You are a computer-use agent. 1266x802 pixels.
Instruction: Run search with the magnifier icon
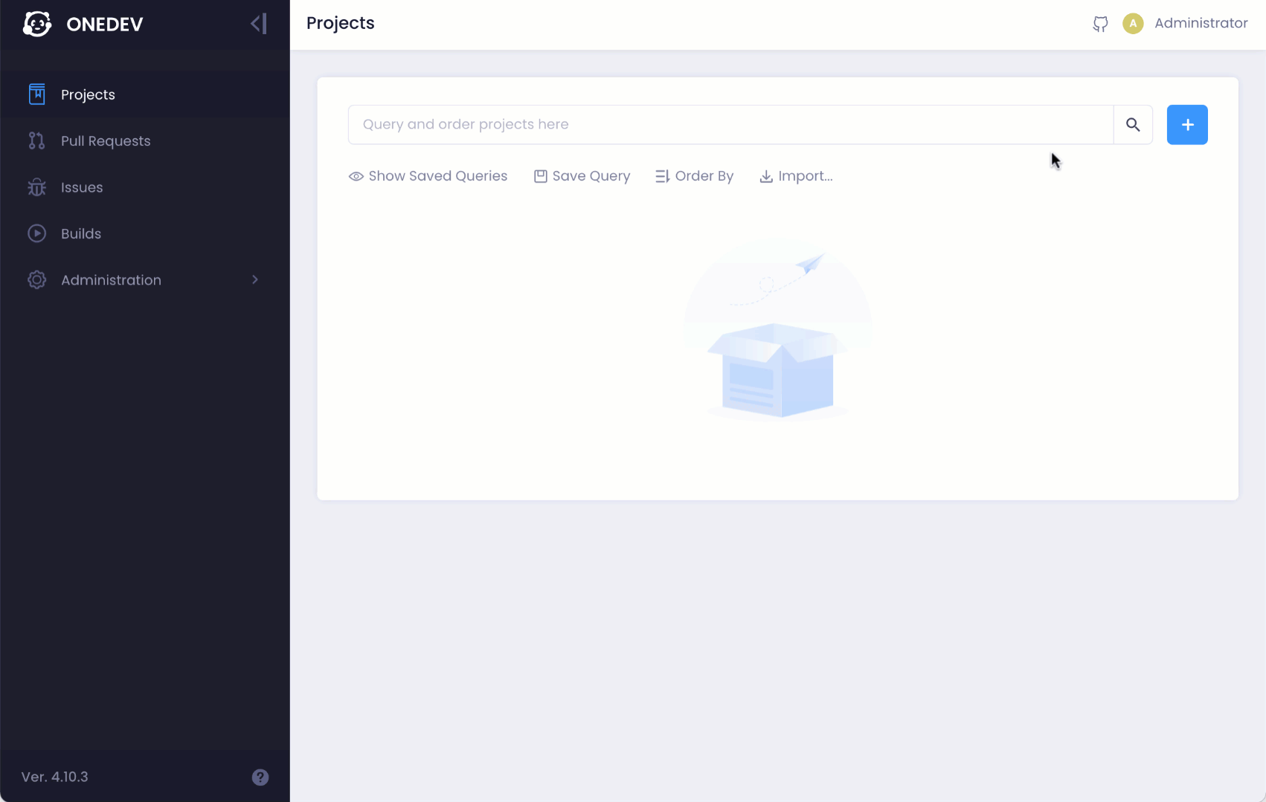click(x=1133, y=125)
